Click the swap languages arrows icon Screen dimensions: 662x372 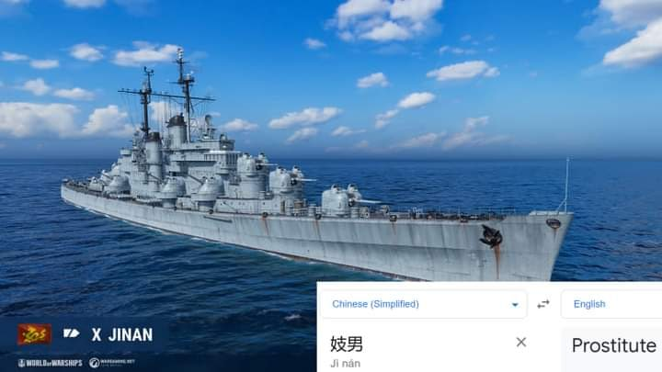point(543,304)
